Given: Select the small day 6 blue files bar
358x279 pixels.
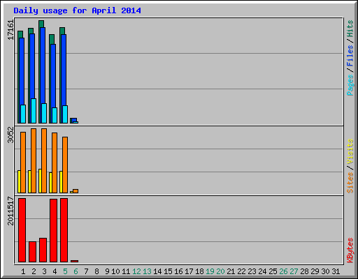Looking at the screenshot, I should click(74, 119).
